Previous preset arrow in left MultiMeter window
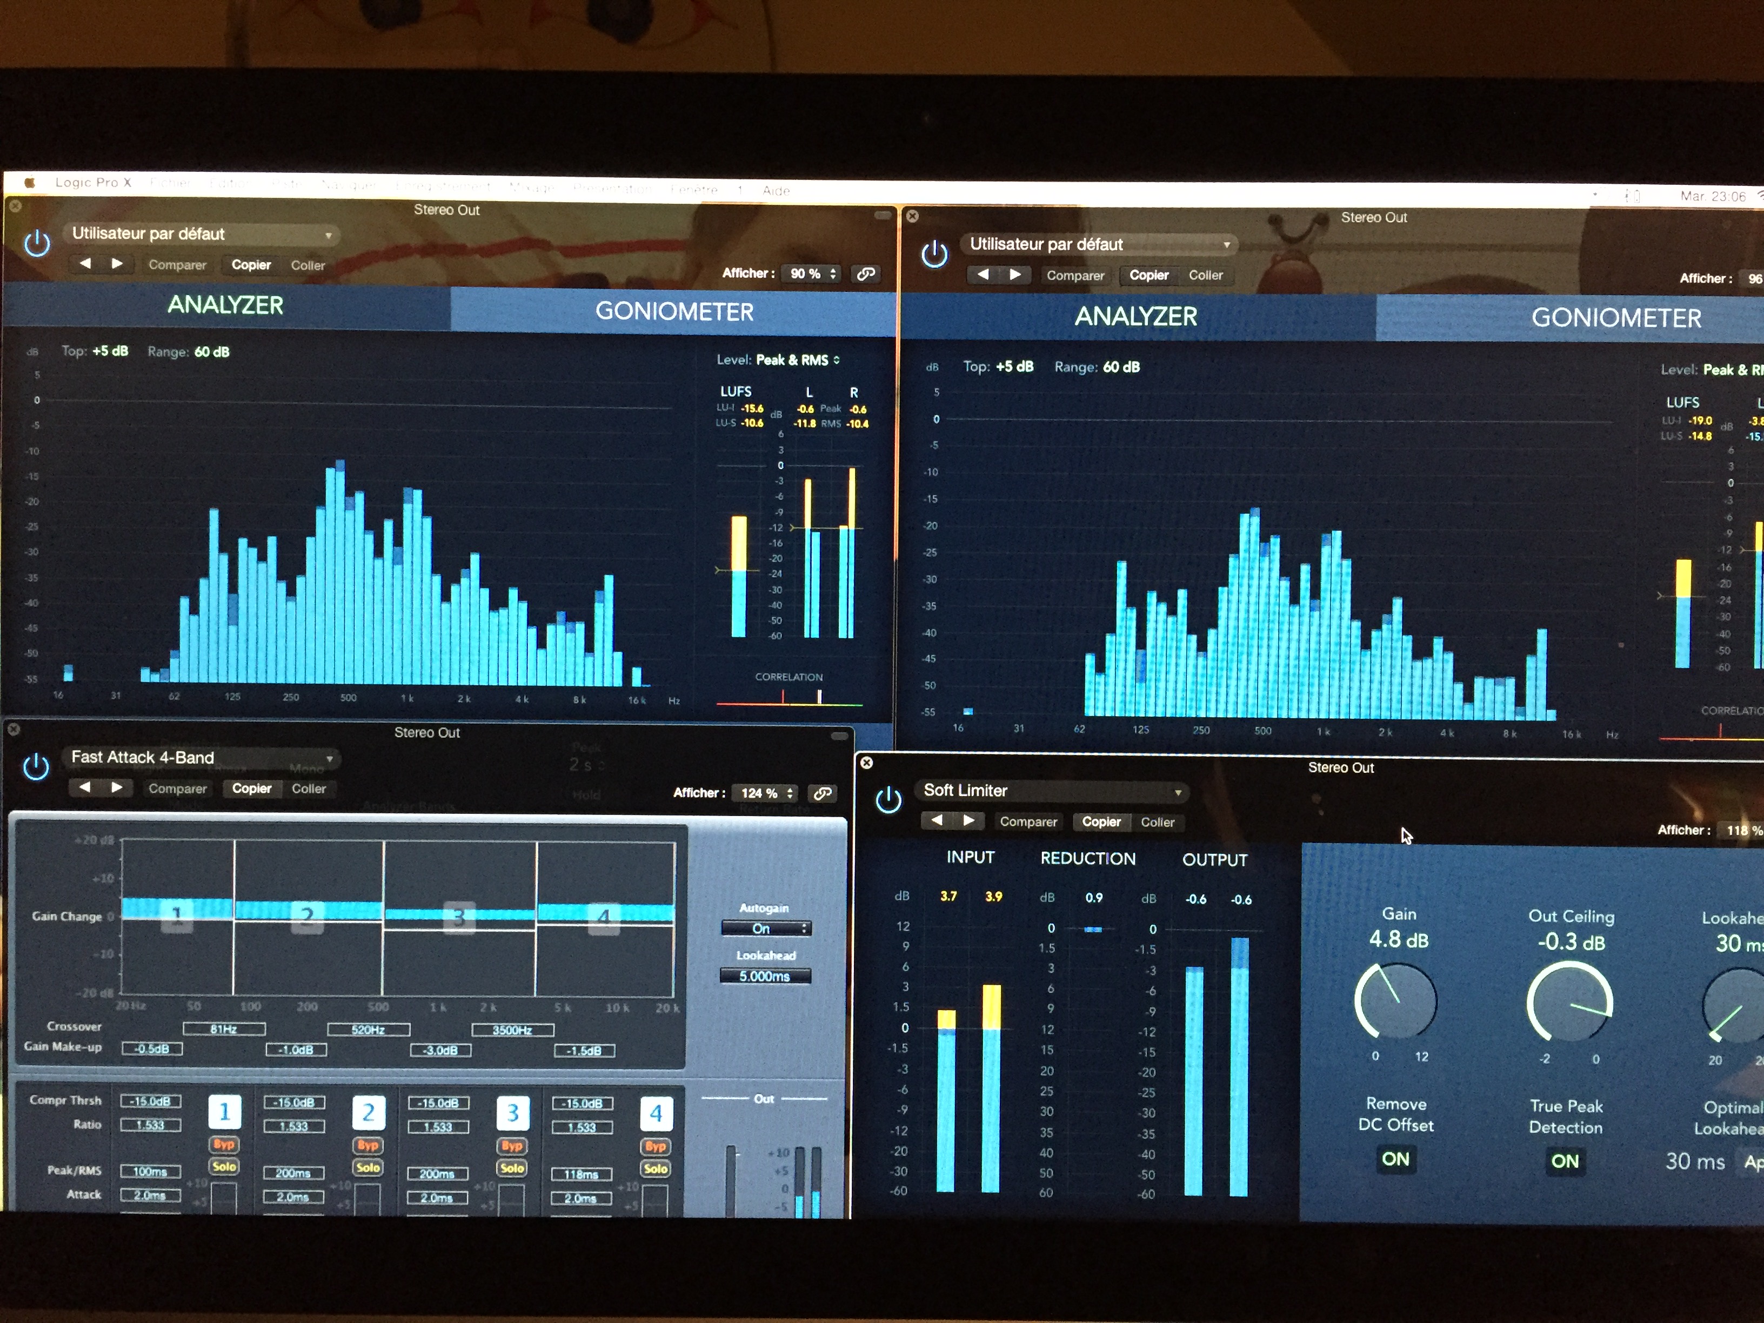This screenshot has width=1764, height=1323. [85, 263]
